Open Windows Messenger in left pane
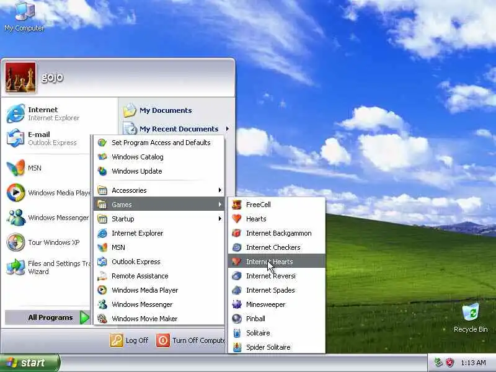 pyautogui.click(x=48, y=218)
